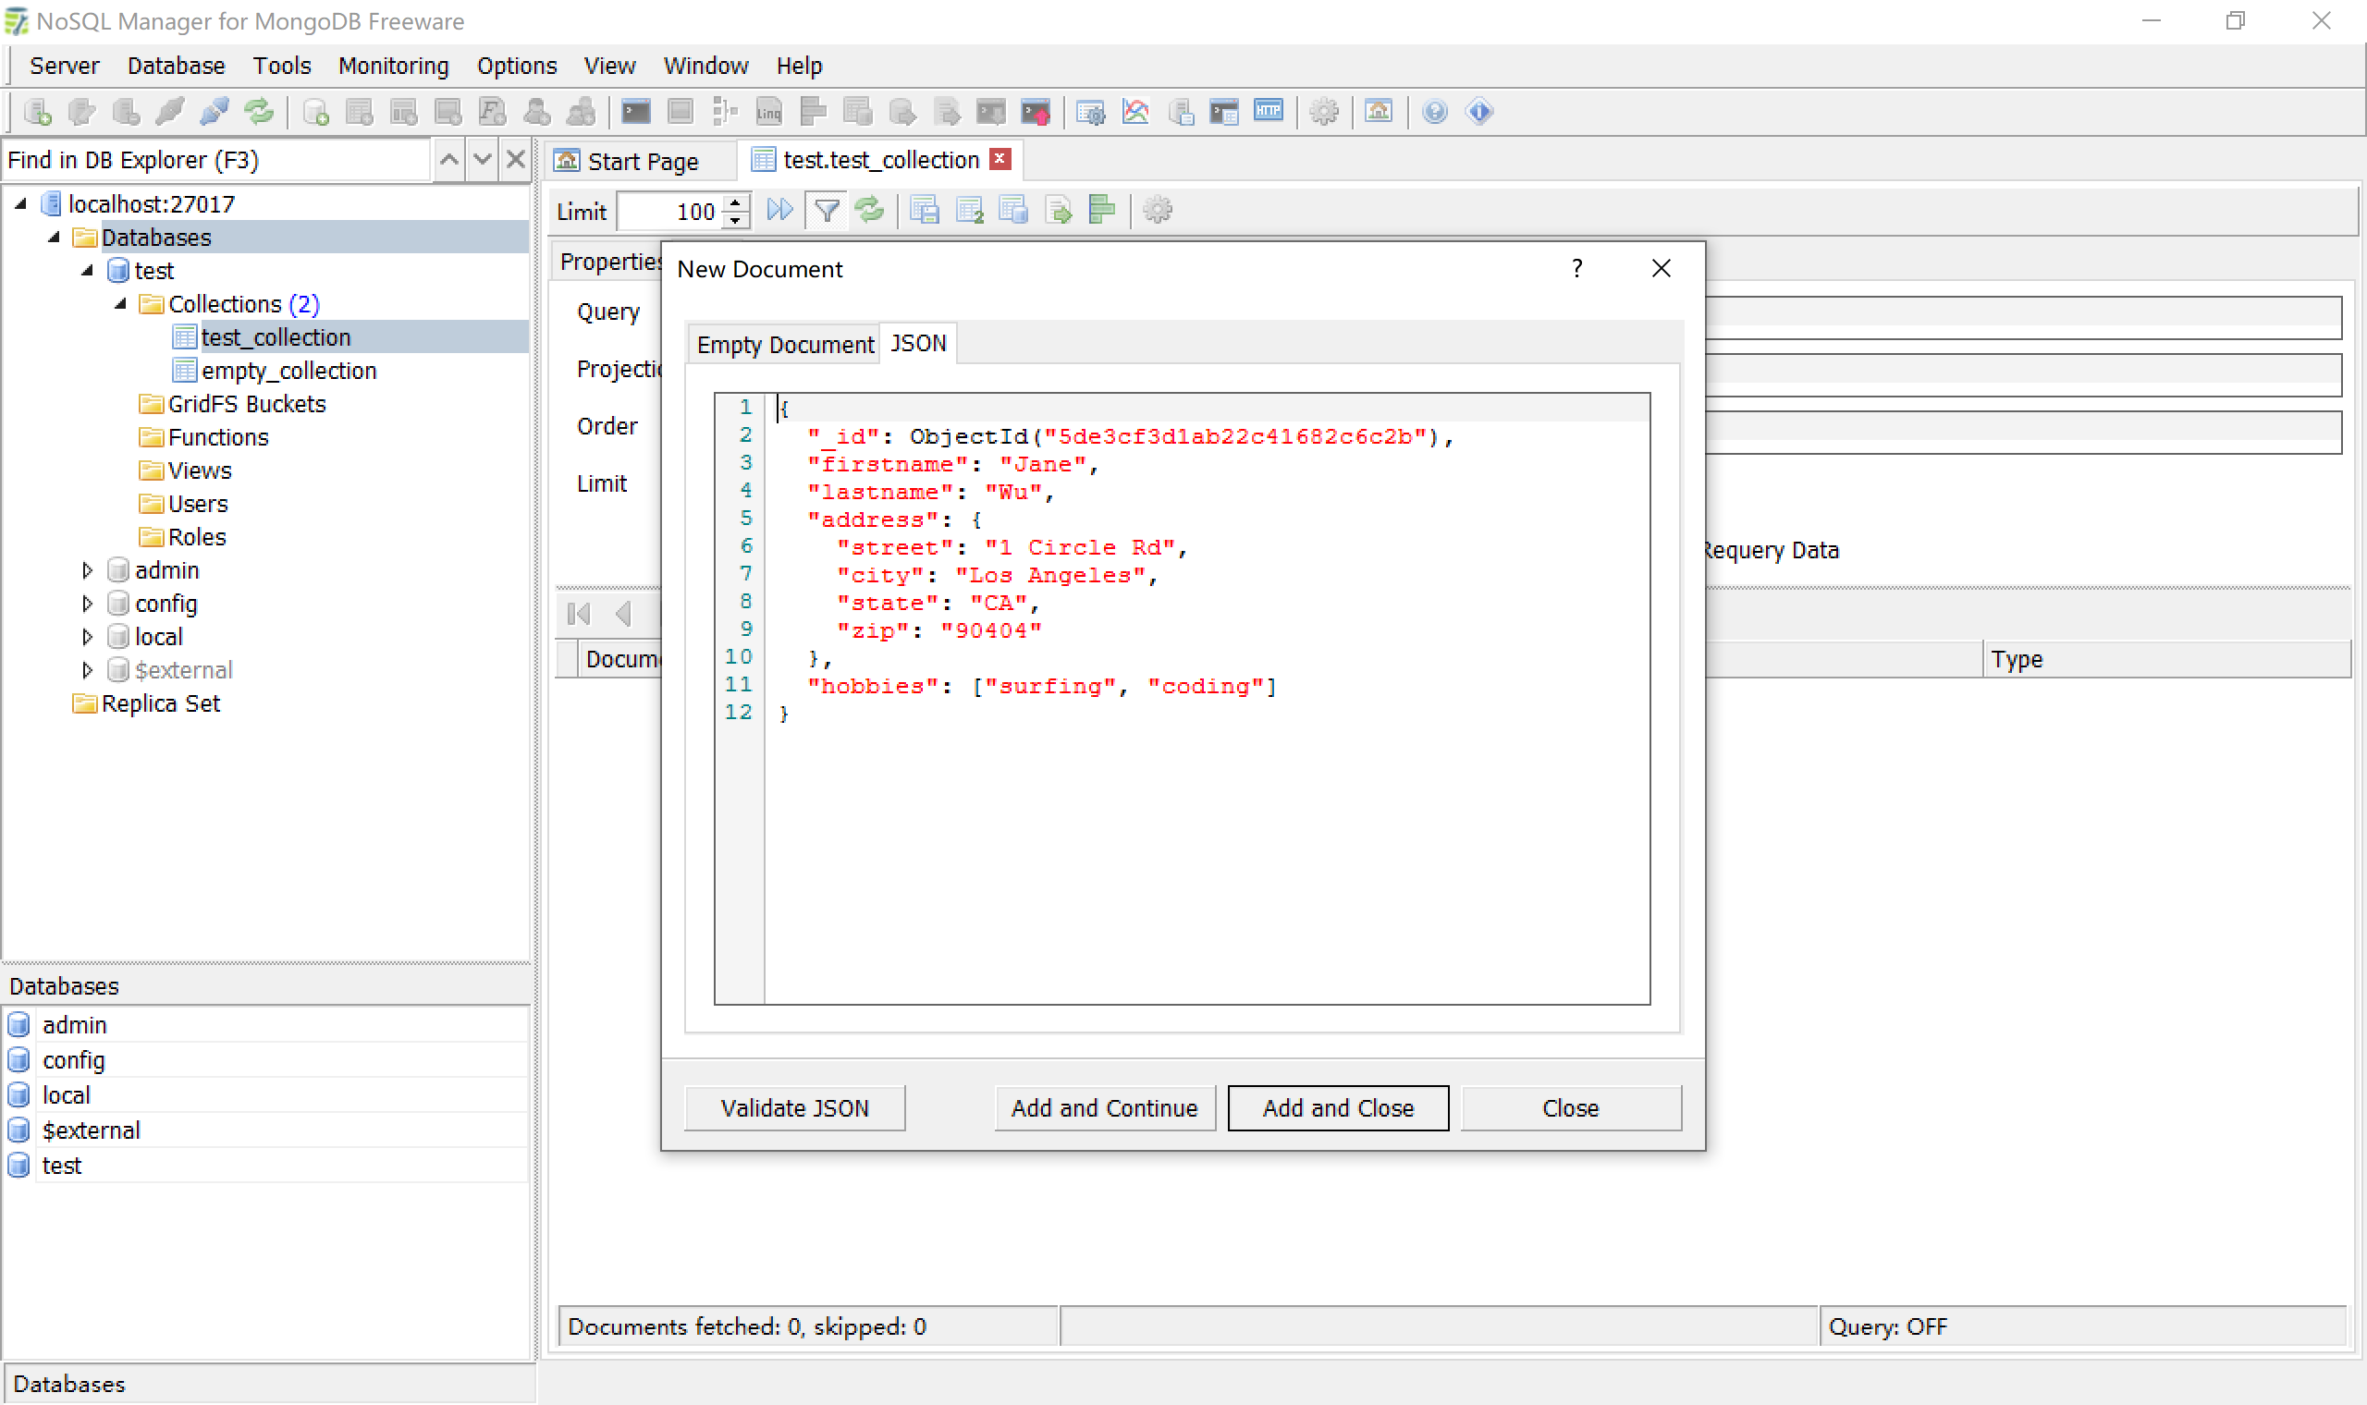This screenshot has width=2367, height=1405.
Task: Expand the local database tree item
Action: click(x=87, y=636)
